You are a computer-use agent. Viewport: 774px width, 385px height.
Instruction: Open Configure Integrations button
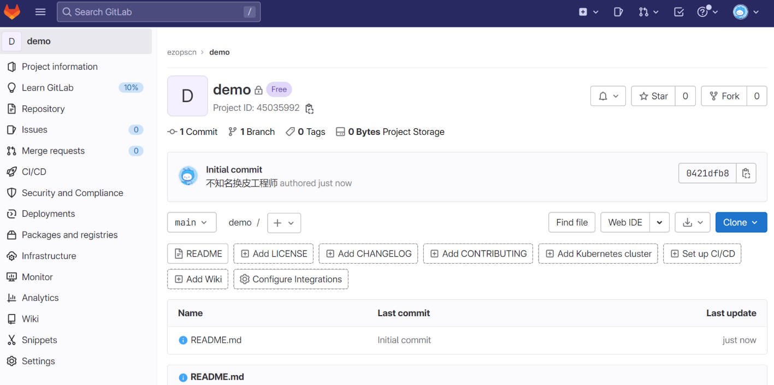click(x=291, y=279)
